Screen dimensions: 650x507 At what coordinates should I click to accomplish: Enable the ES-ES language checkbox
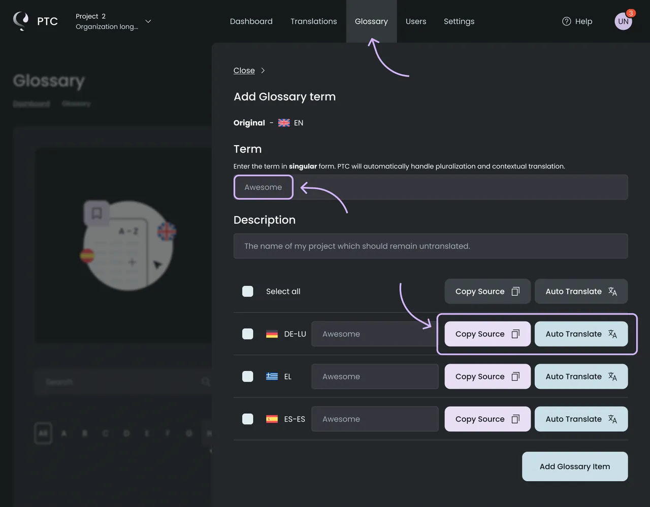[248, 419]
